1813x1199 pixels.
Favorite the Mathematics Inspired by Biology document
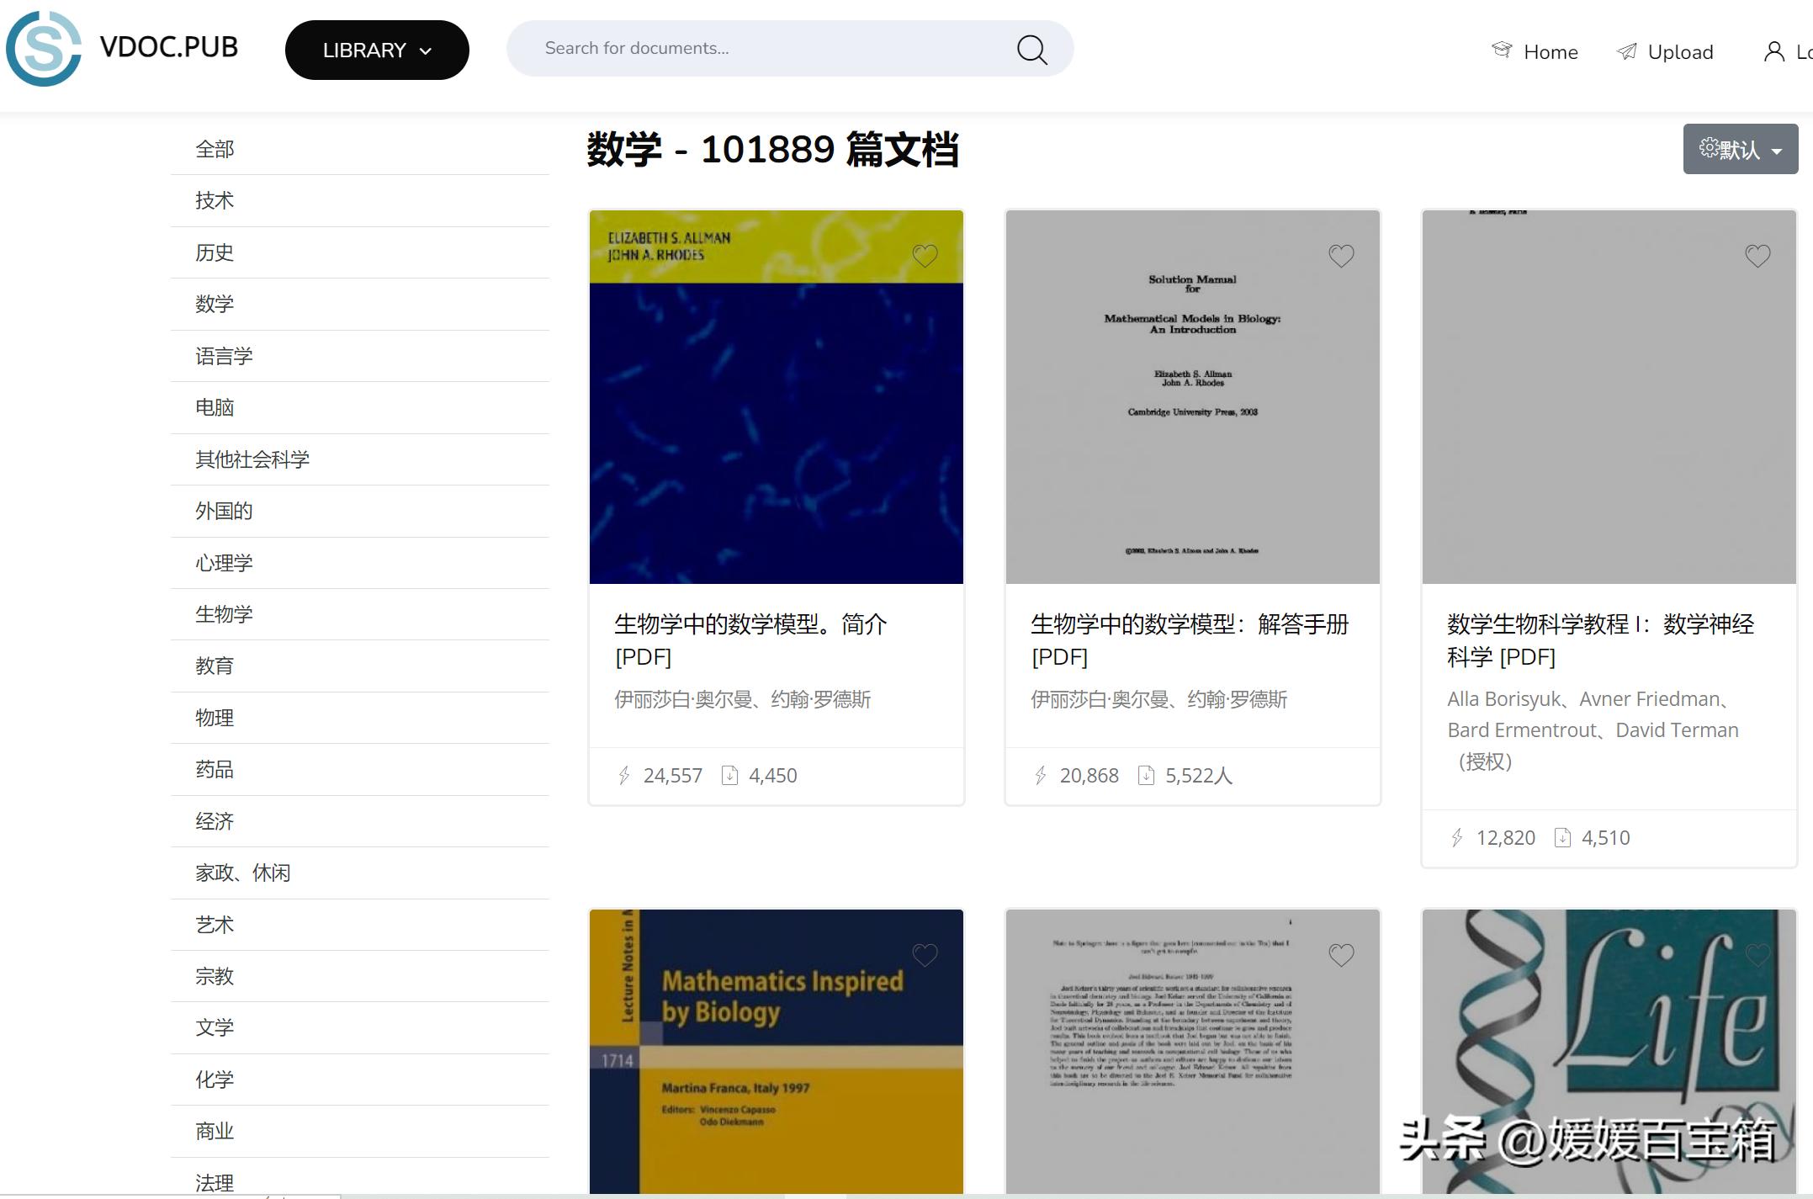tap(925, 955)
